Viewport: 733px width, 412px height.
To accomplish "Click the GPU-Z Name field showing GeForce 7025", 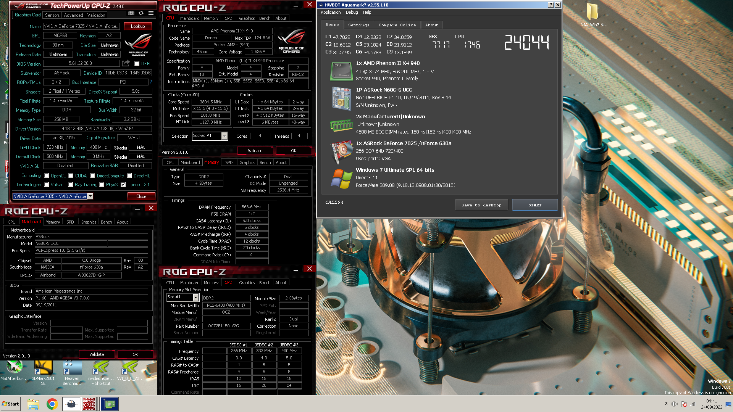I will pyautogui.click(x=81, y=26).
